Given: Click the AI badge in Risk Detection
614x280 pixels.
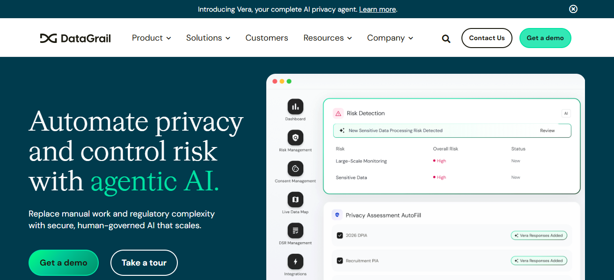Looking at the screenshot, I should click(x=566, y=113).
